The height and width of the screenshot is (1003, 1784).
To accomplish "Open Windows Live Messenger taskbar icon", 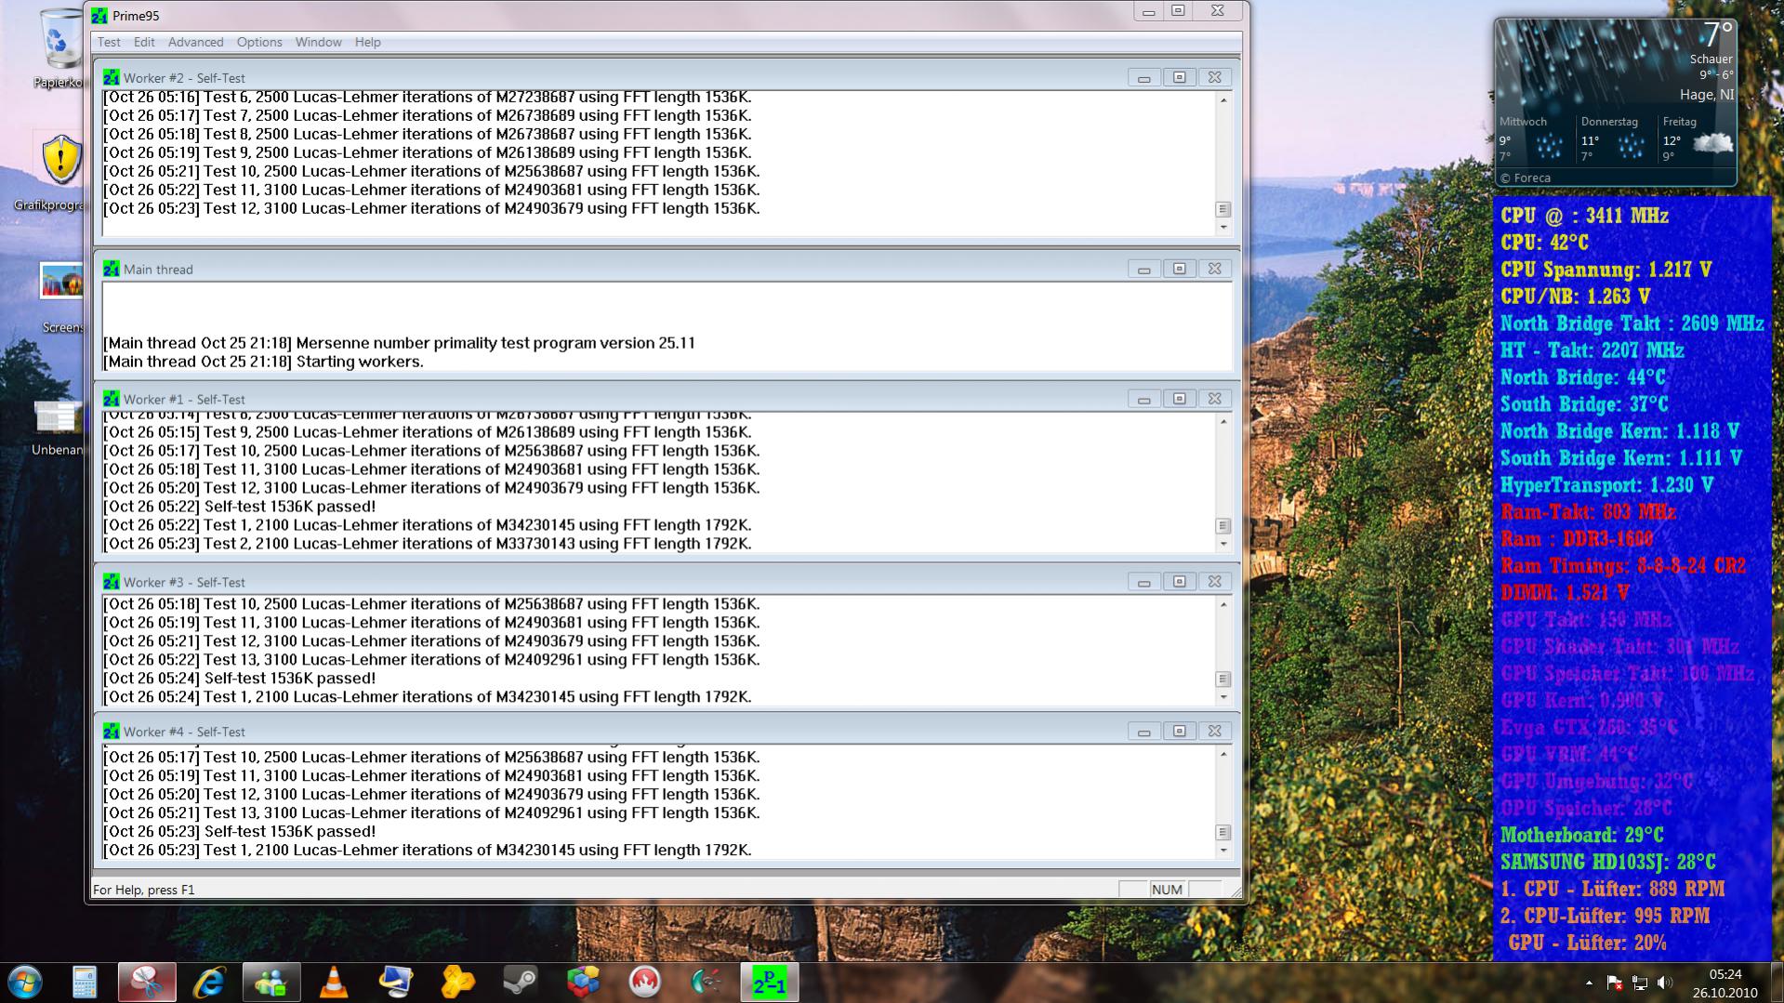I will (x=271, y=983).
